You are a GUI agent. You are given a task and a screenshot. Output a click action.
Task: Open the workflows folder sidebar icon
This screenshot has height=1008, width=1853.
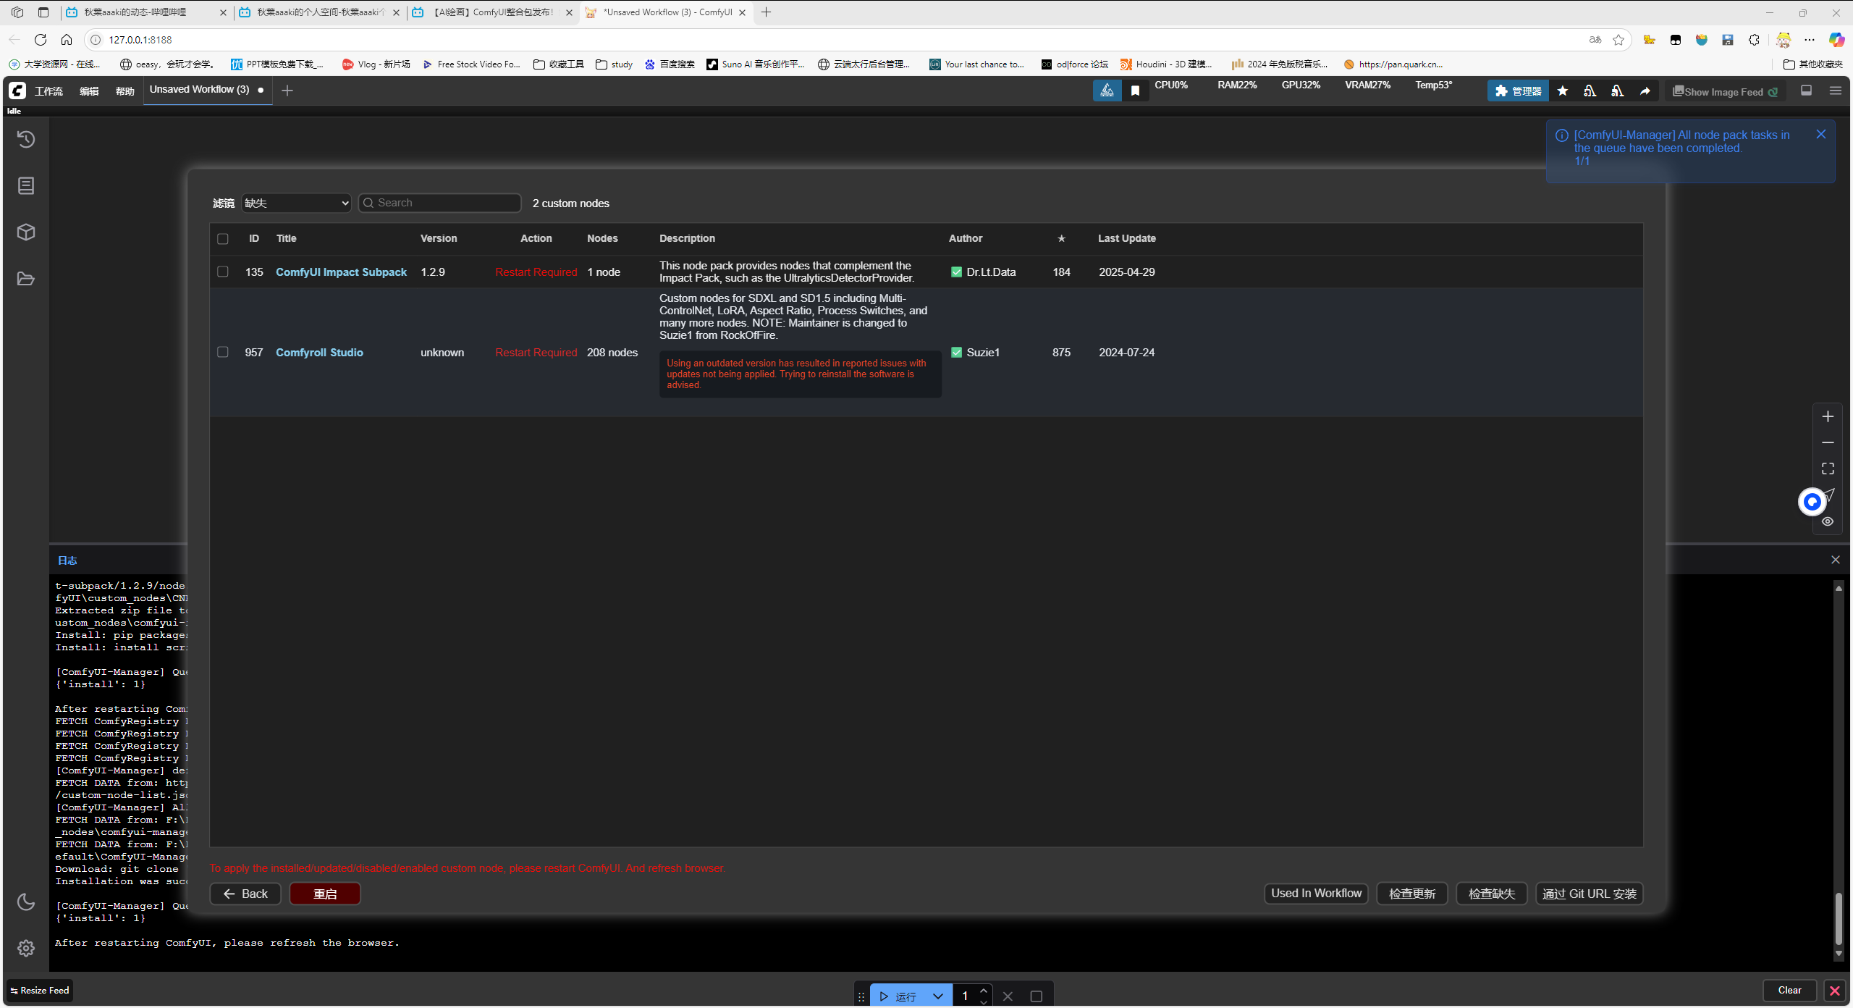pos(26,279)
